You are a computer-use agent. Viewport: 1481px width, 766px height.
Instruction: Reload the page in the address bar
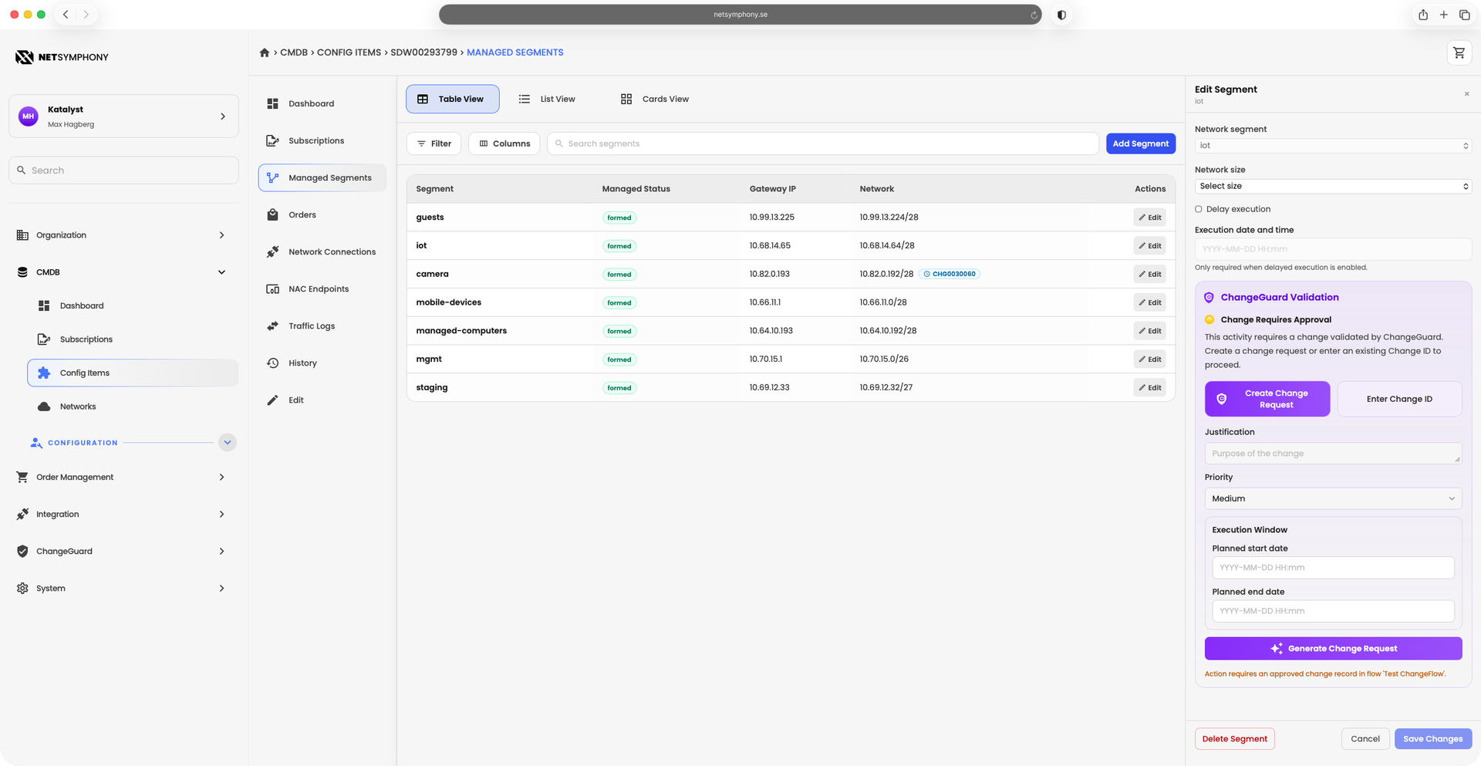[1034, 15]
